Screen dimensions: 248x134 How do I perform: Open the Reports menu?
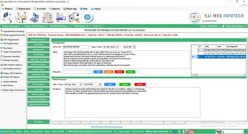coord(55,9)
